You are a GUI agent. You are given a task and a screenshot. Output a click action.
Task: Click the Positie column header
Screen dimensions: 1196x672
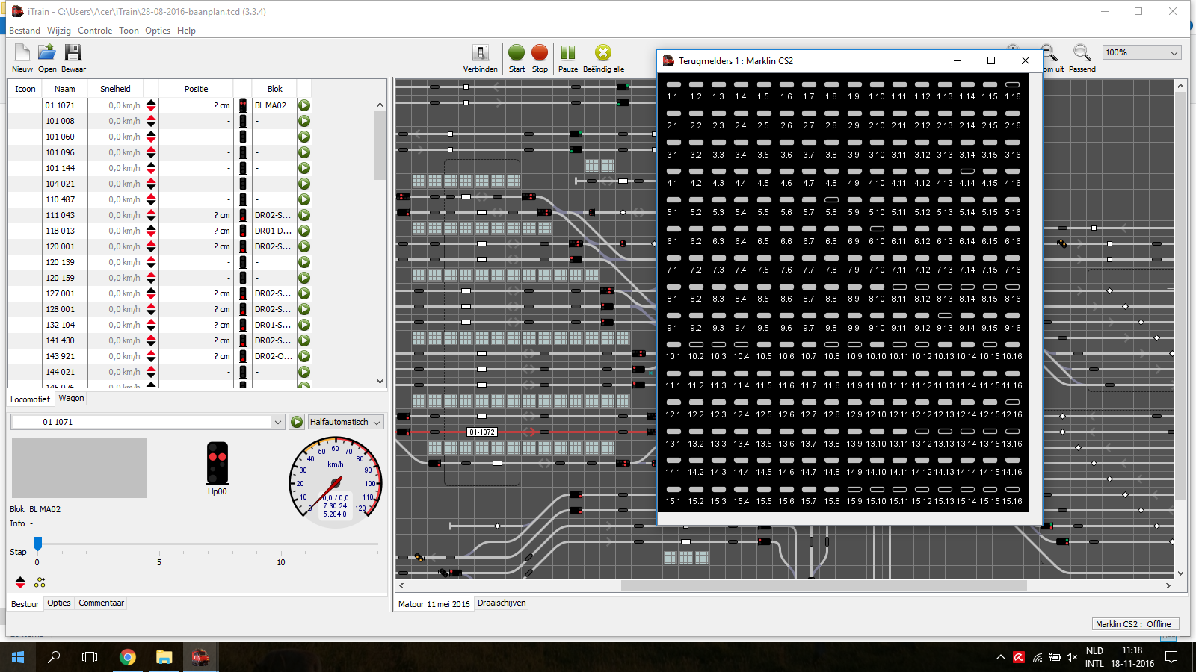(x=197, y=89)
